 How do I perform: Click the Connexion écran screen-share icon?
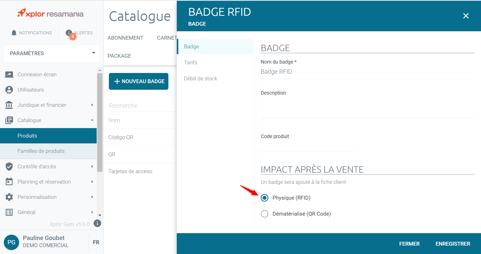point(9,74)
